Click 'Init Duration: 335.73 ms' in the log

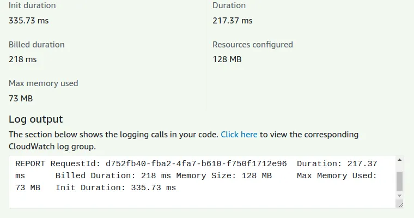pyautogui.click(x=115, y=187)
